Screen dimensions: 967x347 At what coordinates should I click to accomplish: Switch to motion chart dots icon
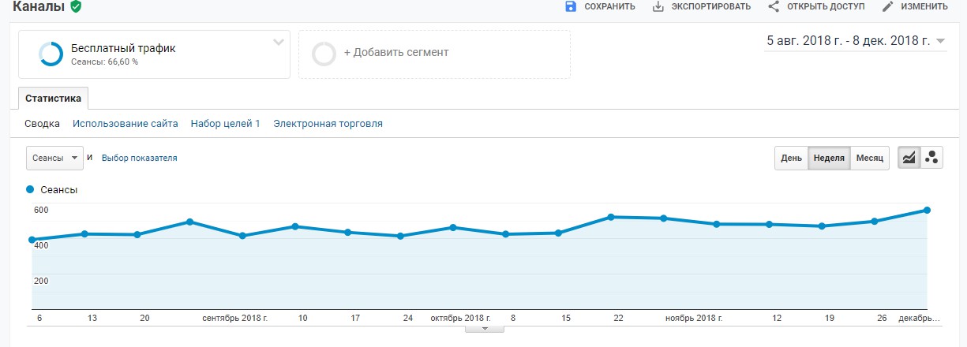[x=931, y=158]
